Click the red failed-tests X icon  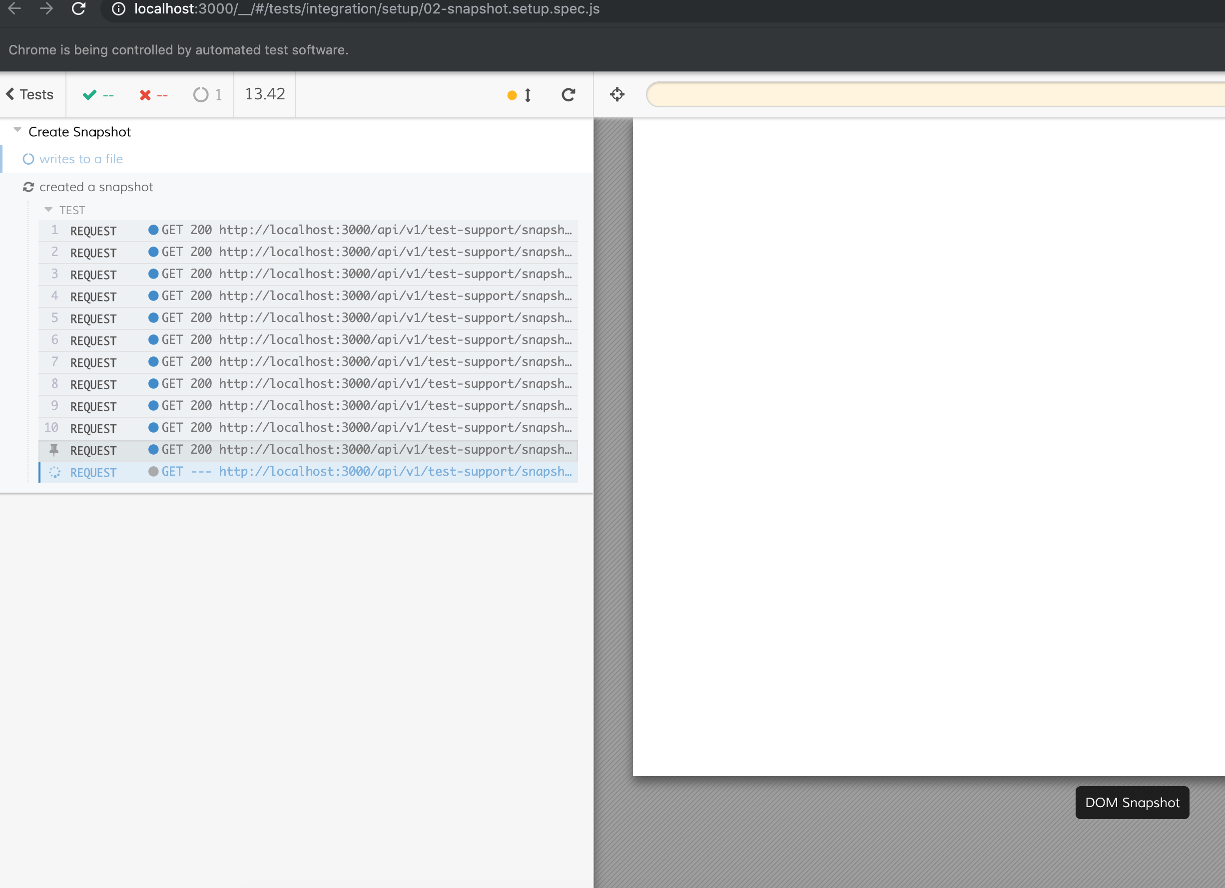[145, 95]
